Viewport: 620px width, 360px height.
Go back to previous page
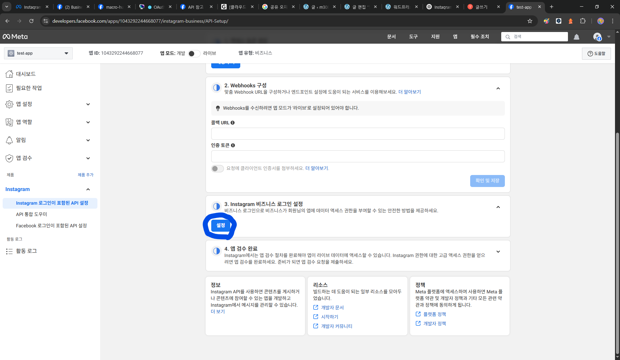[7, 21]
